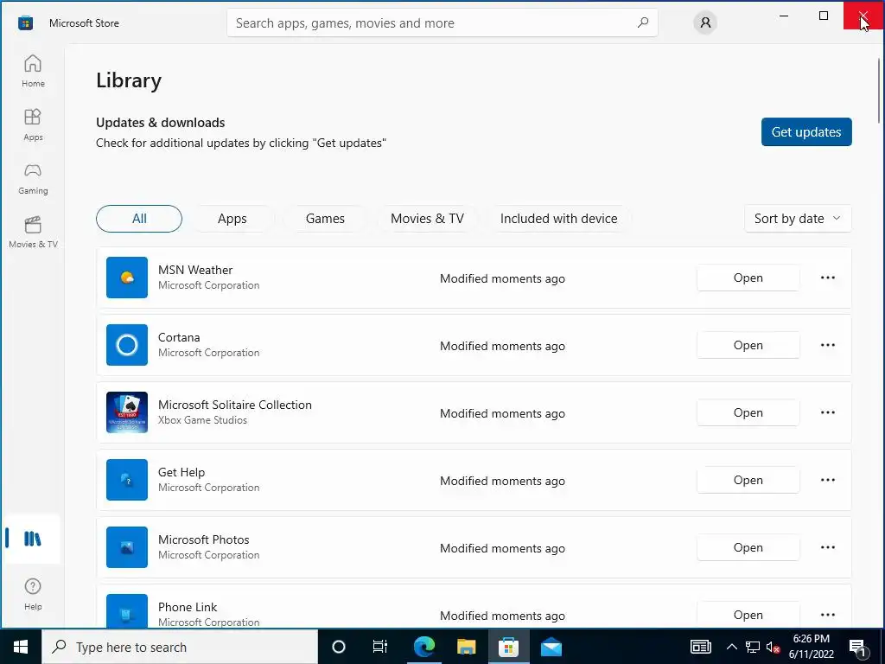Click the Phone Link title text
The width and height of the screenshot is (885, 664).
point(188,607)
